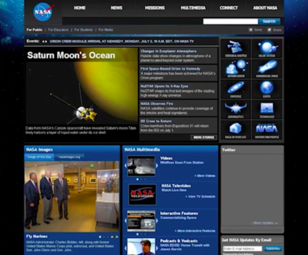308x255 pixels.
Task: Switch to For Educators
Action: pyautogui.click(x=58, y=30)
